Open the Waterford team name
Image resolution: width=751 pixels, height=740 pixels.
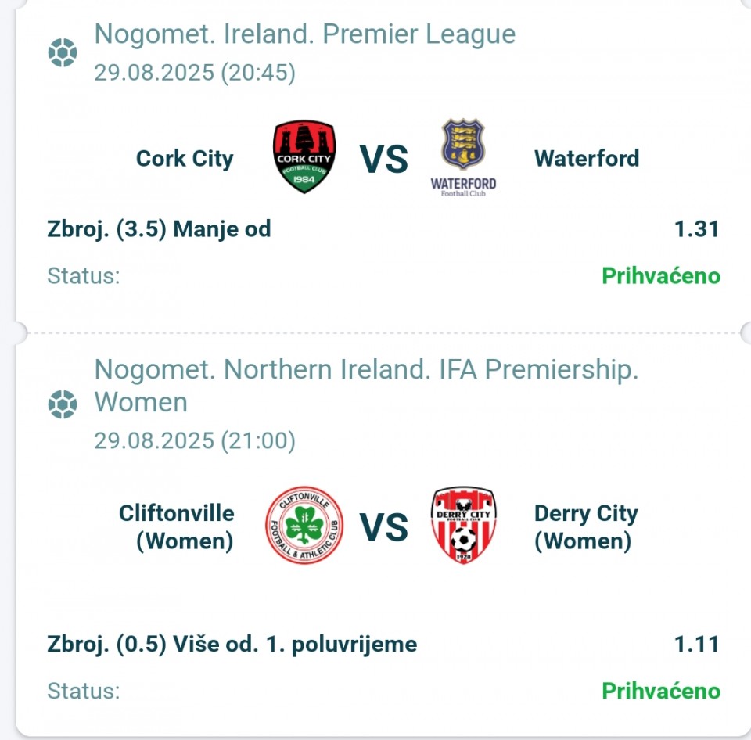point(587,159)
